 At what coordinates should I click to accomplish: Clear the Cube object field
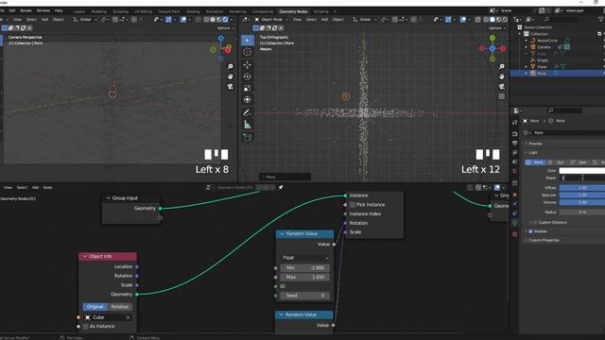(128, 317)
